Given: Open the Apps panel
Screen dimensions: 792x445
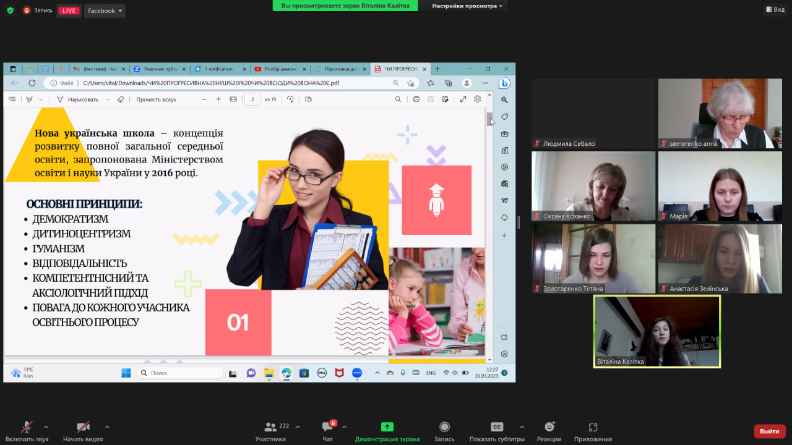Looking at the screenshot, I should (593, 431).
